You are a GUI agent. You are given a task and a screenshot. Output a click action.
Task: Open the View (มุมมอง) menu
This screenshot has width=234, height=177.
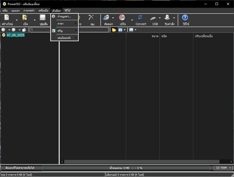point(15,11)
